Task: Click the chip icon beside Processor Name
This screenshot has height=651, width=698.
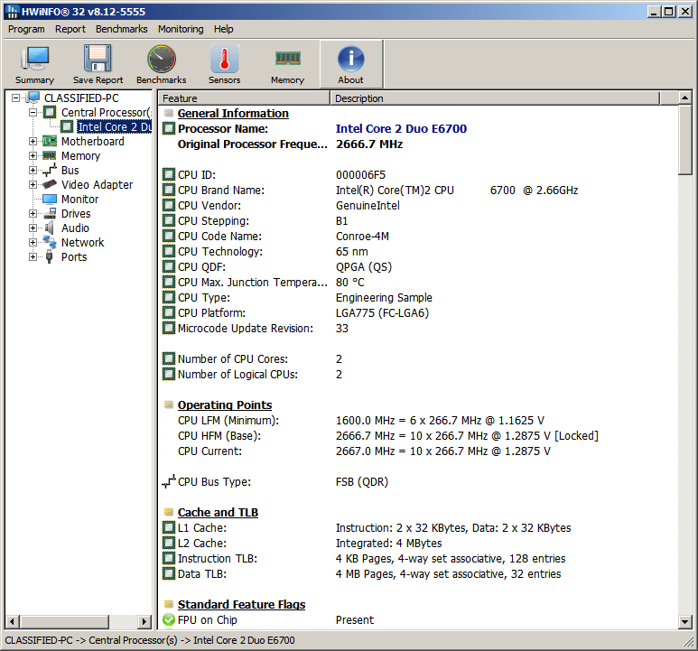Action: (169, 128)
